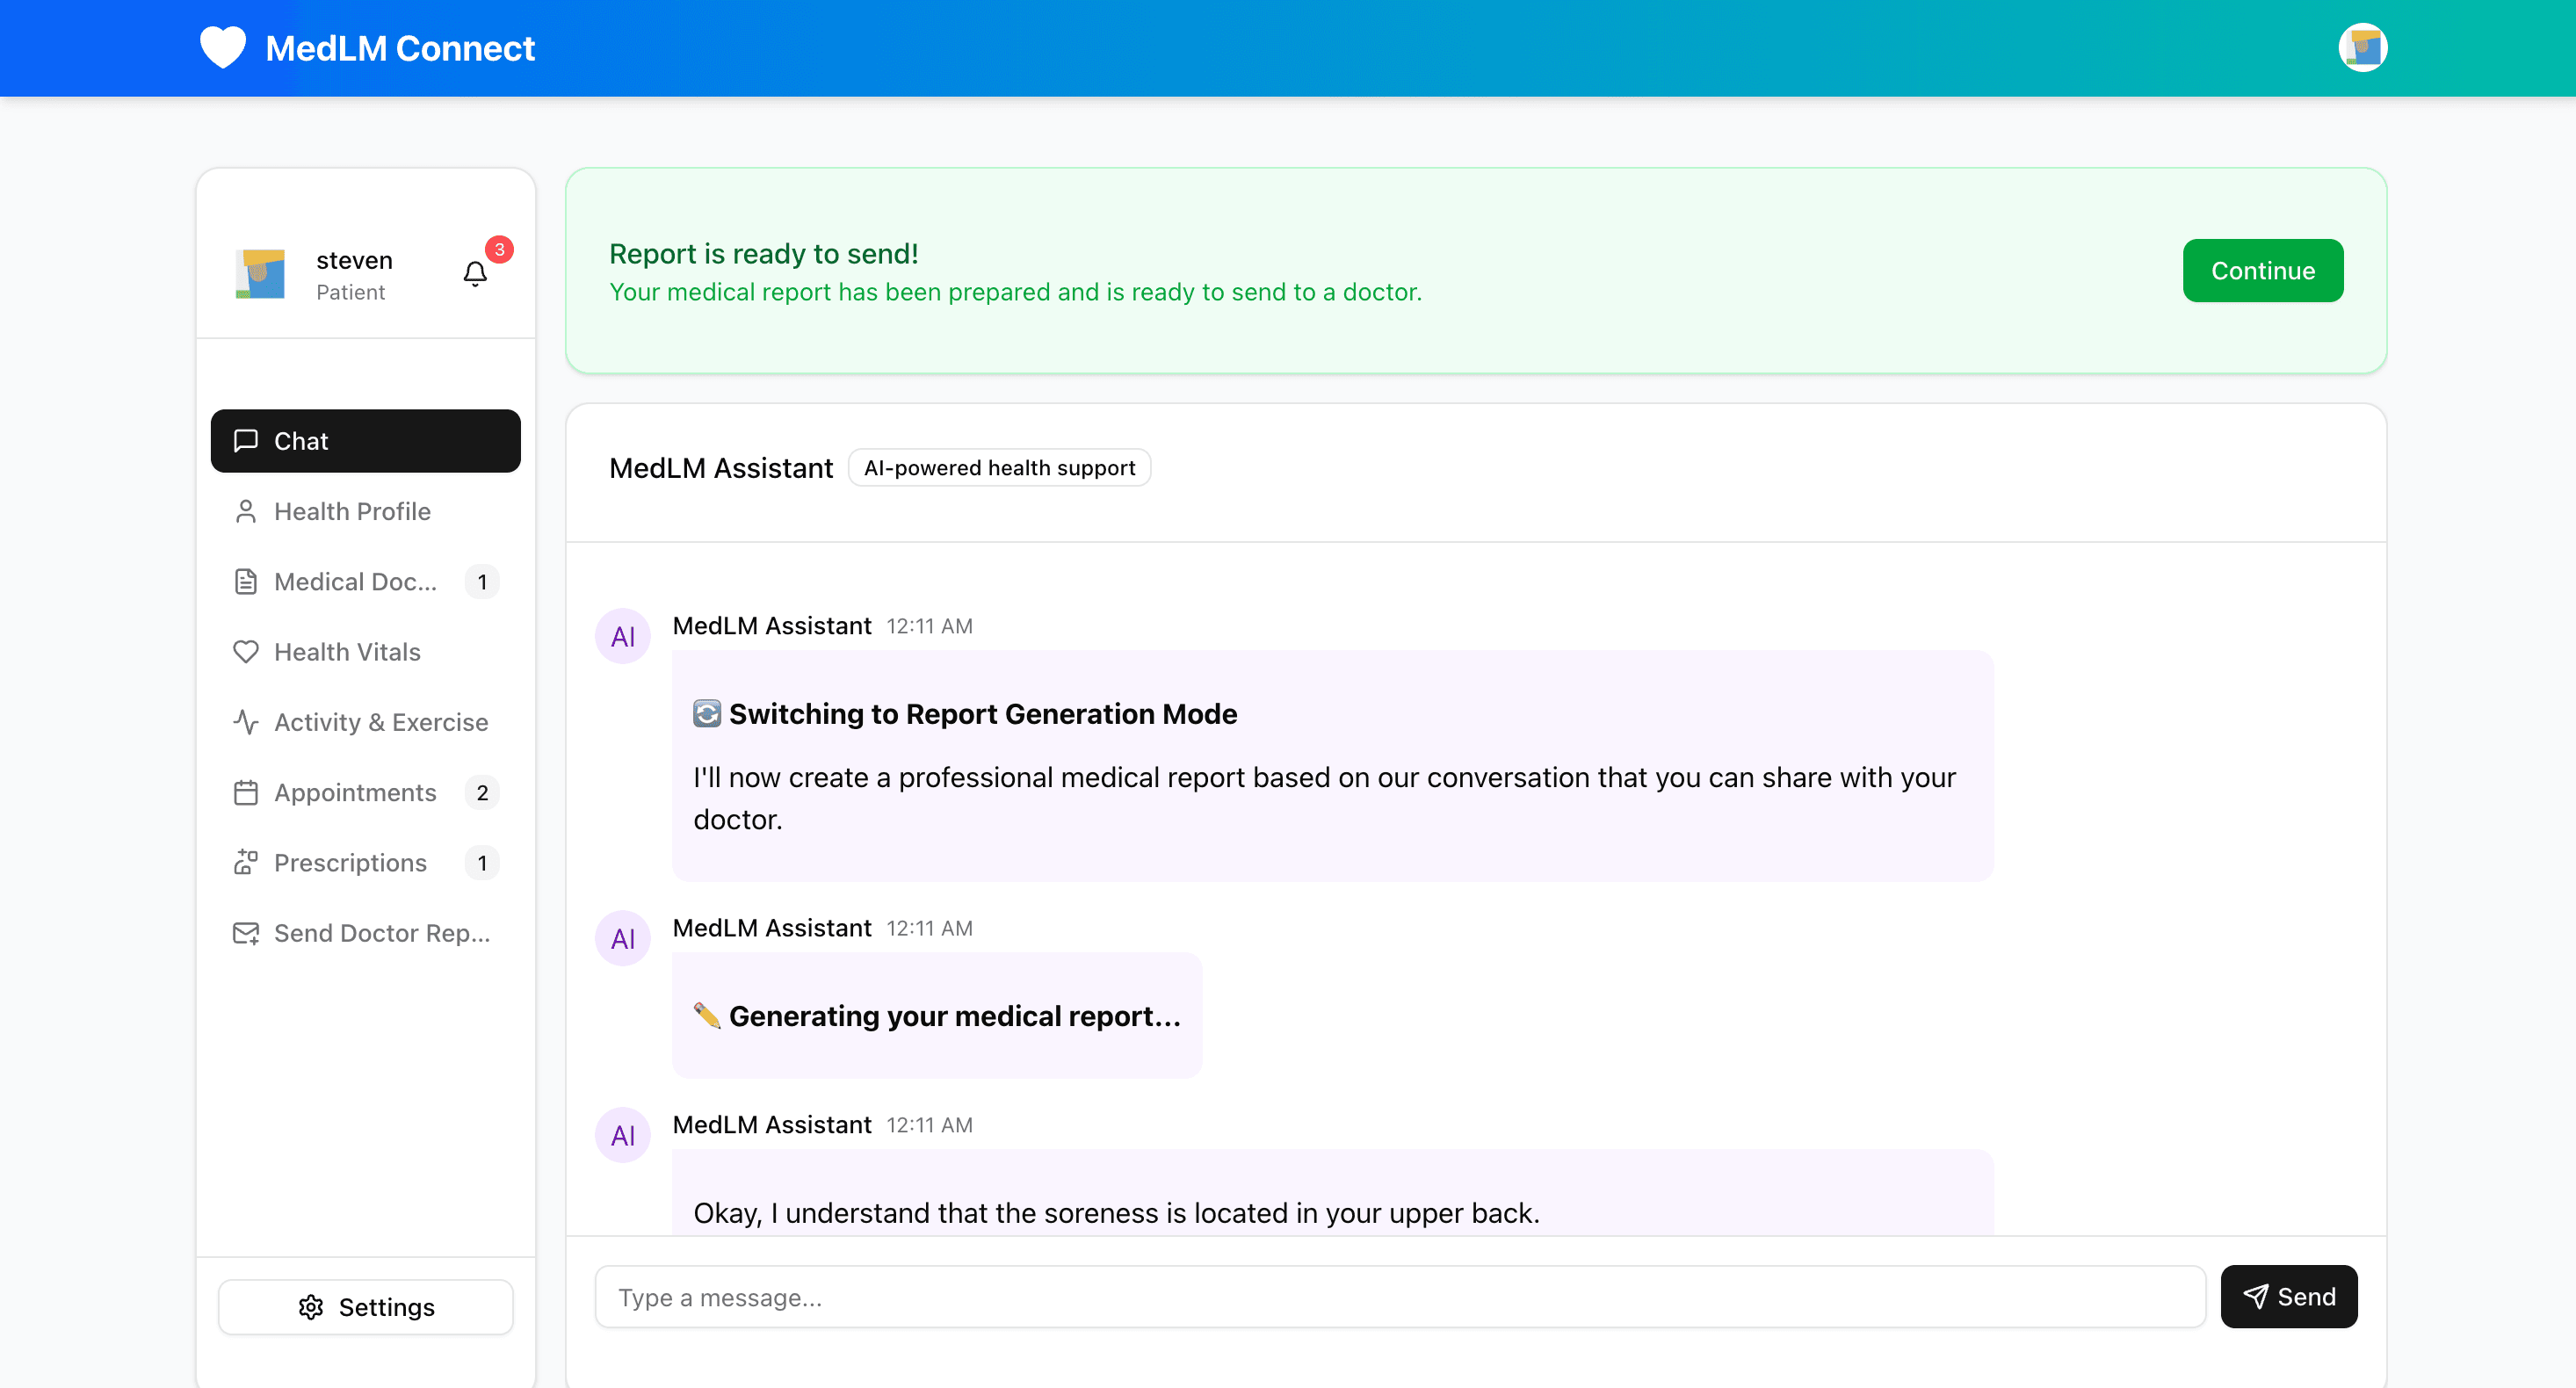Click the profile avatar in the top bar

pyautogui.click(x=2363, y=47)
